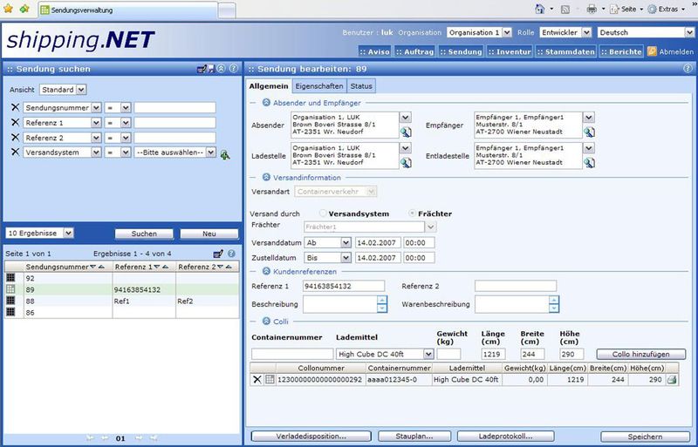The image size is (698, 447).
Task: Expand the Lademittel High Cube dropdown
Action: [x=427, y=355]
